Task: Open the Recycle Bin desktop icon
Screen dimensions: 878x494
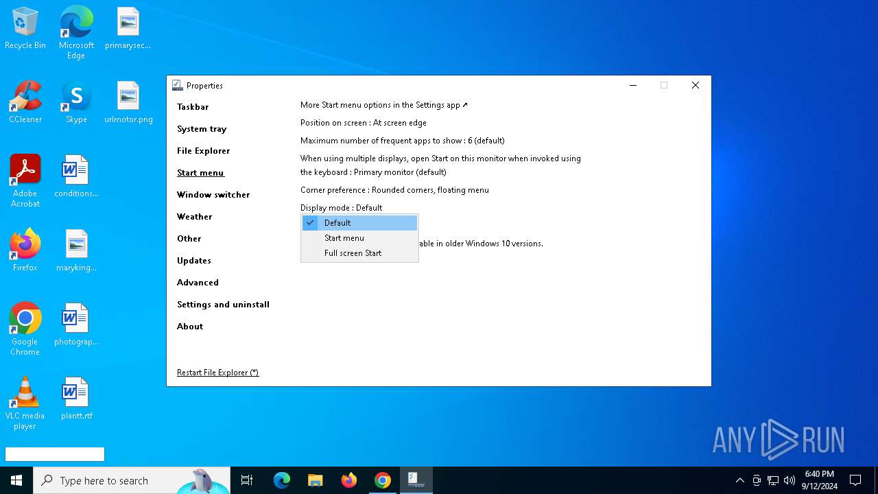Action: tap(25, 29)
